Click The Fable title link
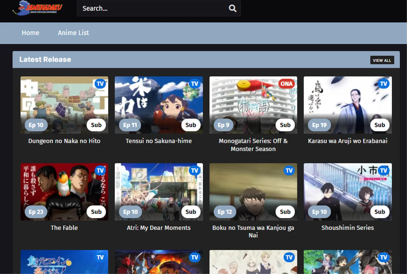 click(x=64, y=228)
